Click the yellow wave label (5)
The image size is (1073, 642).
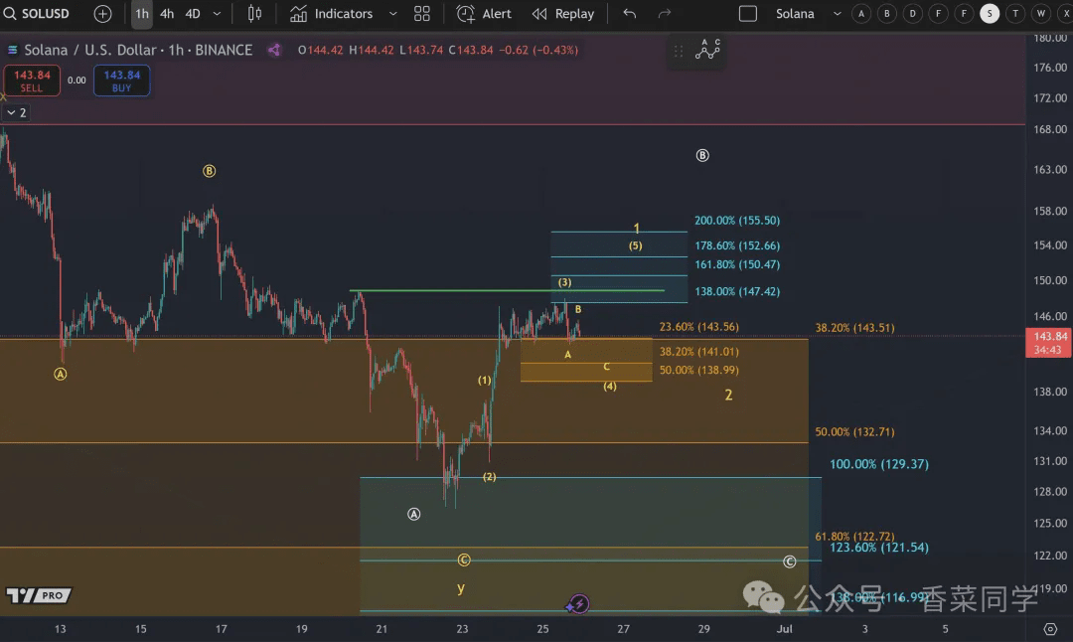636,245
